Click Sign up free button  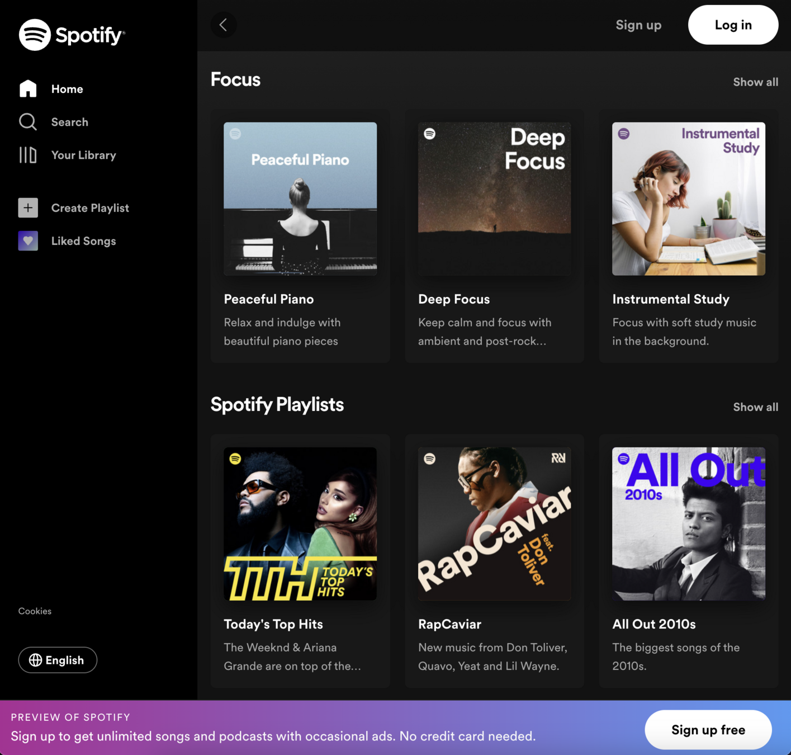click(708, 730)
